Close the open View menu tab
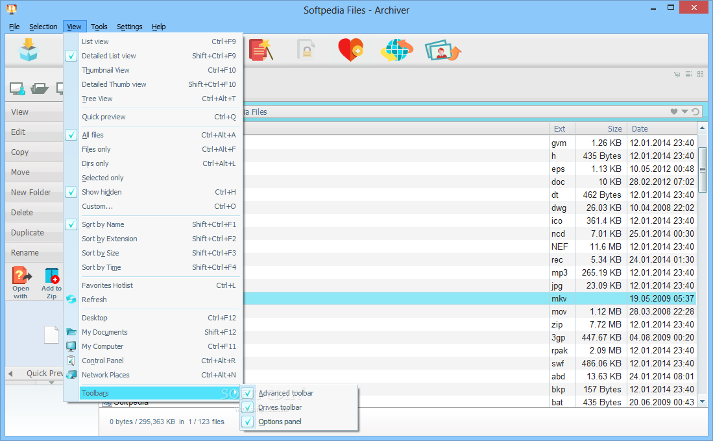 coord(75,27)
